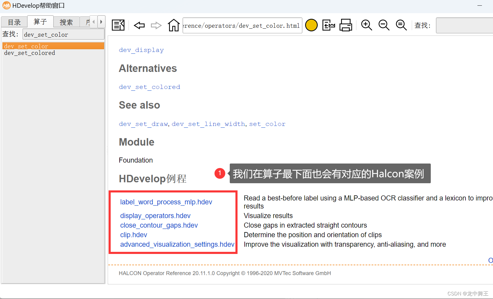
Task: Click the sync contents tree icon
Action: 329,25
